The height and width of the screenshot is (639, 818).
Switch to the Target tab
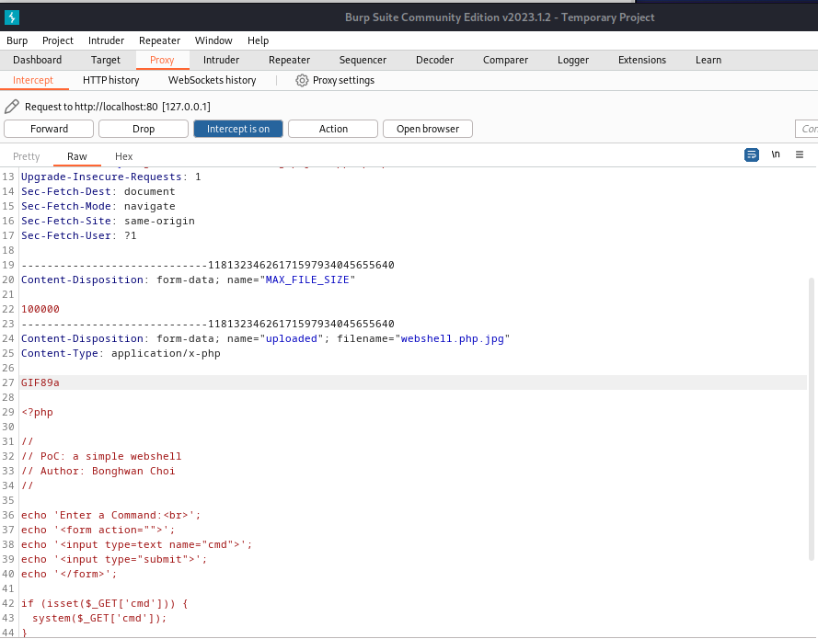(x=106, y=60)
